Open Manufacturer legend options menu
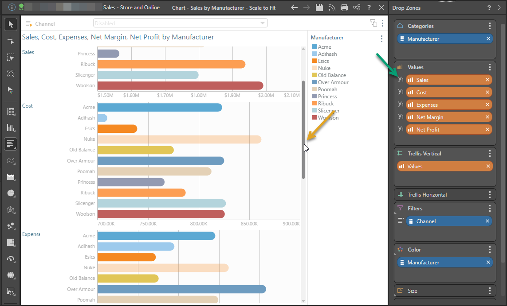The height and width of the screenshot is (306, 507). (381, 39)
